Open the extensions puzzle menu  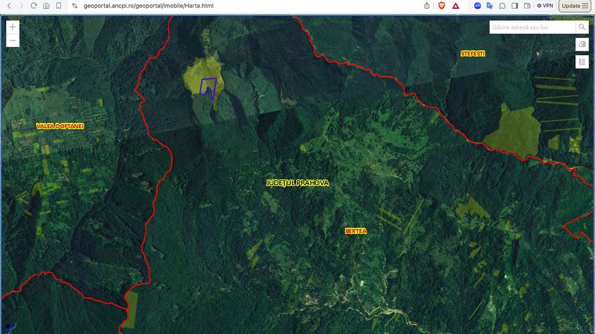pos(502,6)
